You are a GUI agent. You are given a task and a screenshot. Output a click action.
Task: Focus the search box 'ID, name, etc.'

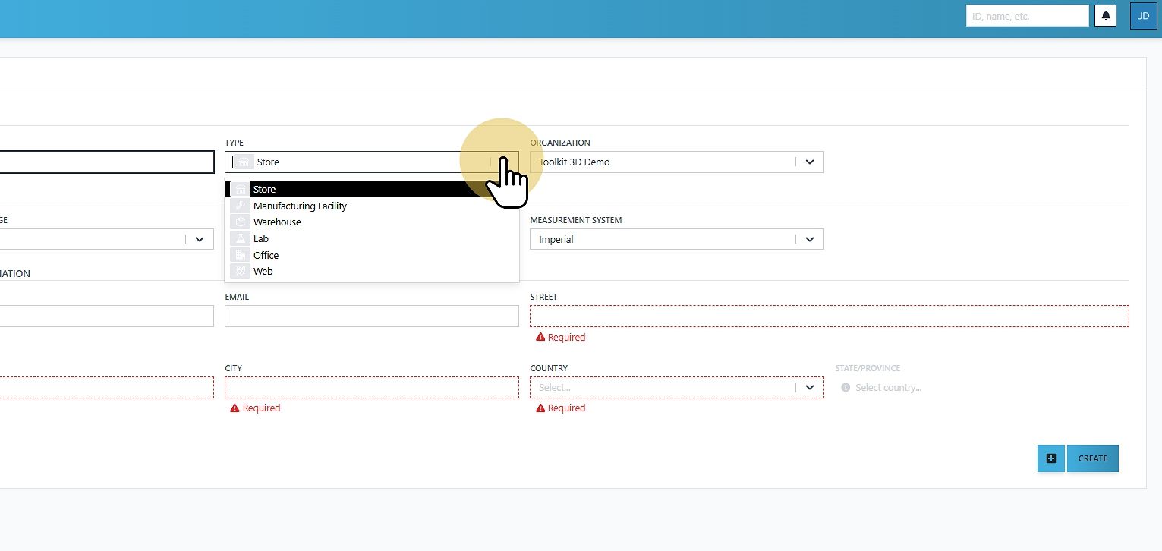(x=1028, y=15)
